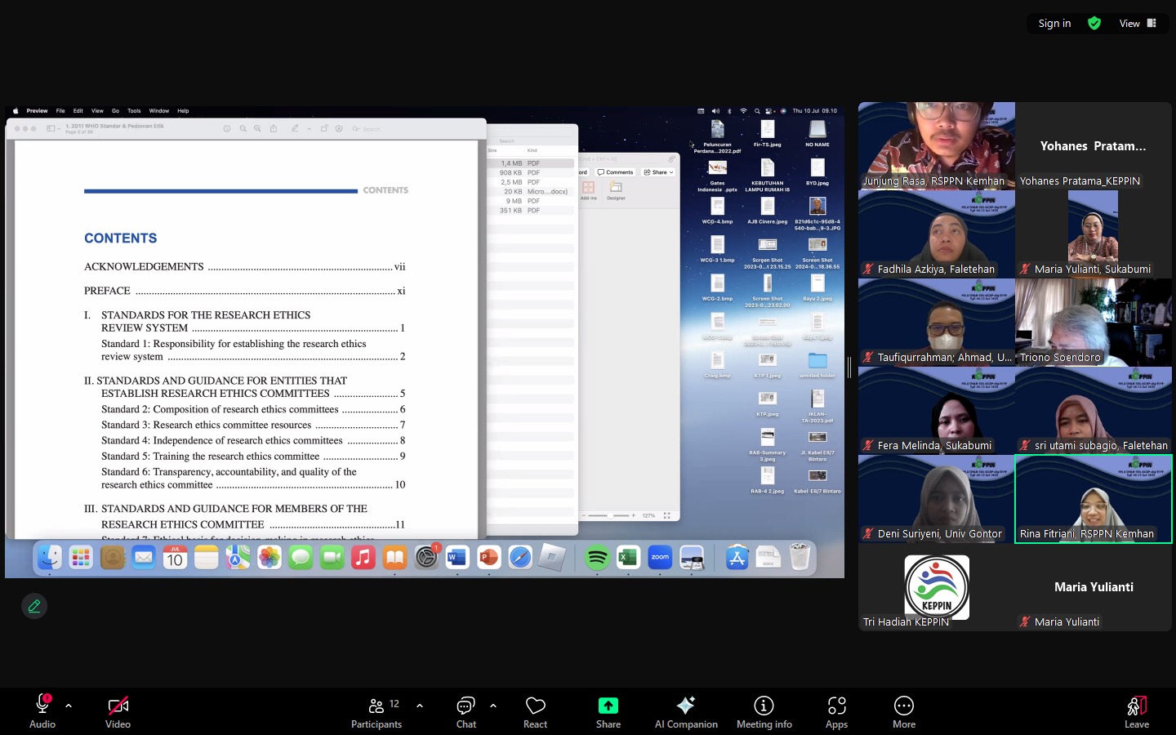Expand the audio options arrow

click(x=69, y=706)
